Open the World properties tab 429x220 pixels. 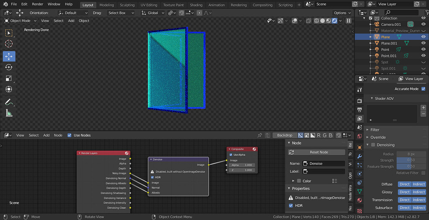tap(360, 136)
